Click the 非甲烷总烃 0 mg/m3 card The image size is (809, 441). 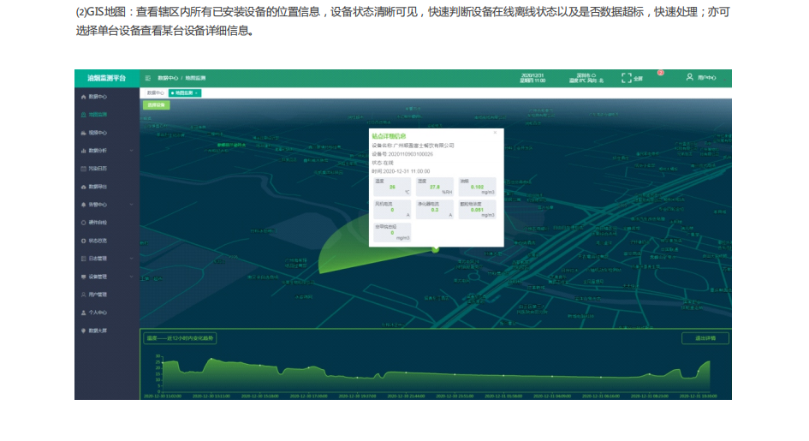tap(392, 232)
